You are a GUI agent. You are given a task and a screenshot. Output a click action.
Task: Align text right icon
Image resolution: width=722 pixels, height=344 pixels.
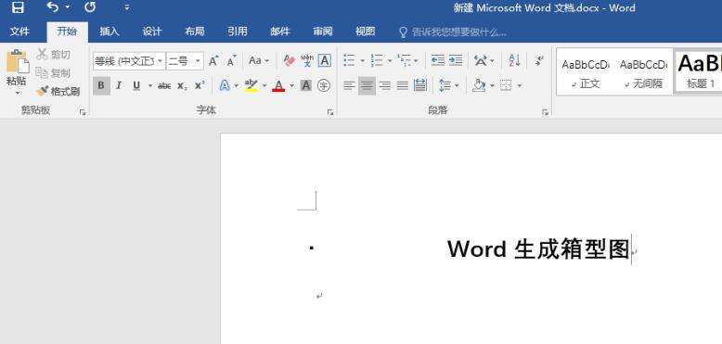[x=384, y=85]
